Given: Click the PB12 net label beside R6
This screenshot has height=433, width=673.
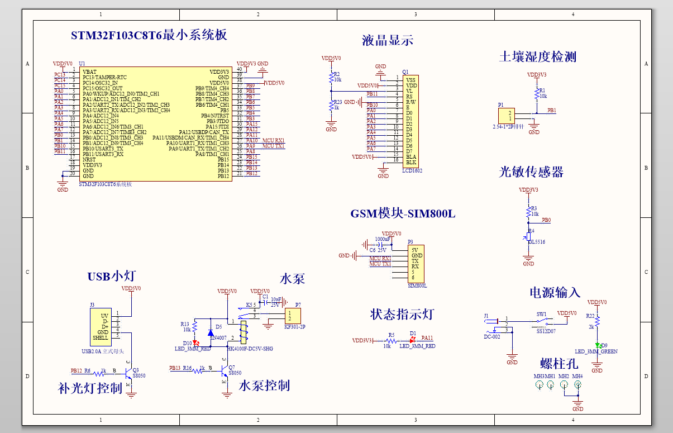Looking at the screenshot, I should (77, 370).
